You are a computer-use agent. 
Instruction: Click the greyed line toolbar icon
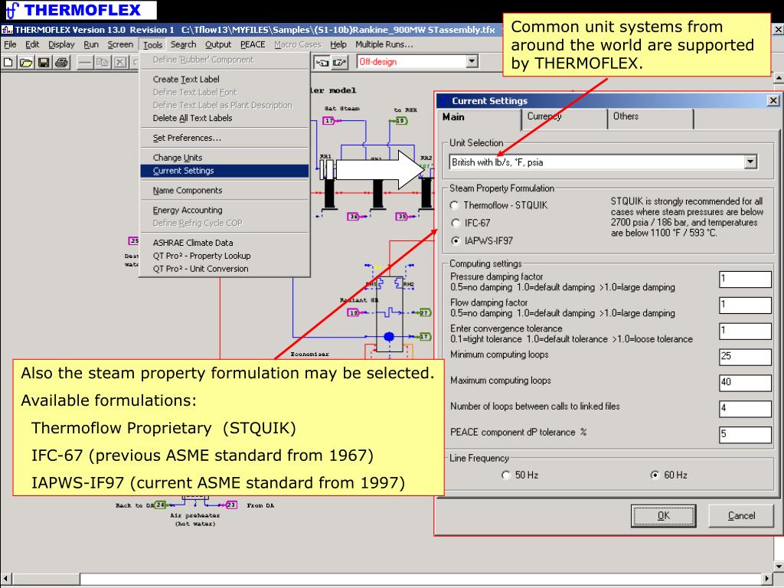coord(86,63)
